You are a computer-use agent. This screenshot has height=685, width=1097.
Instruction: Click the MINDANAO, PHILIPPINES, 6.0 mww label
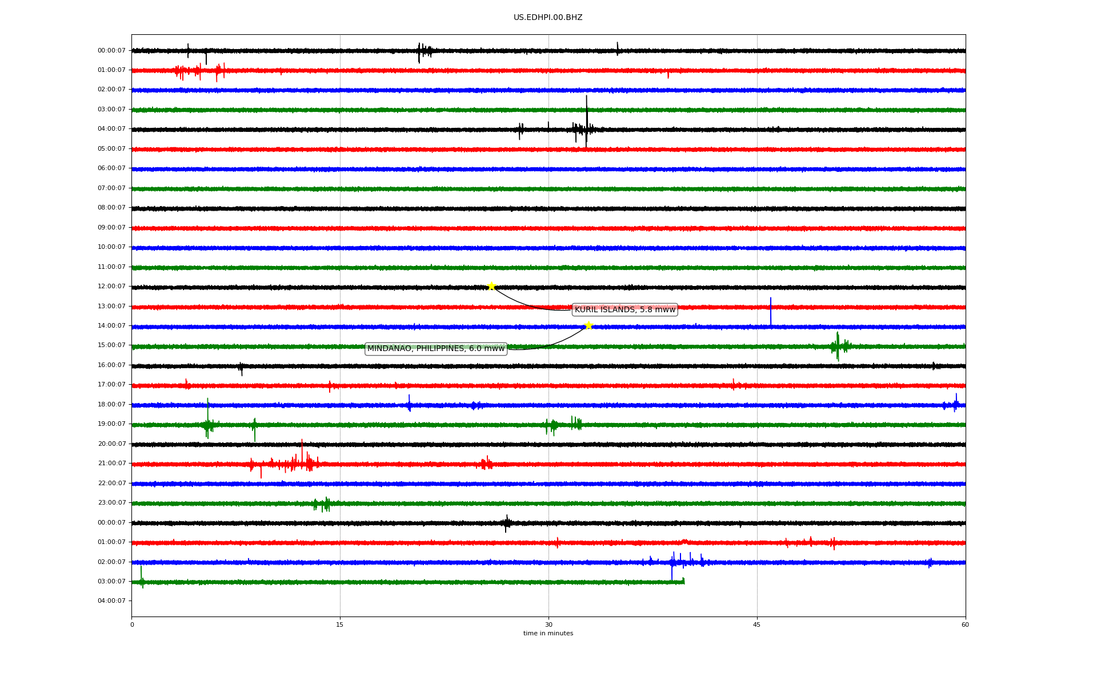[x=435, y=348]
